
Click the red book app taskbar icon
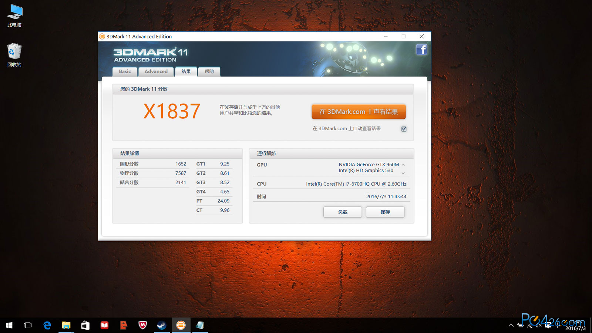tap(105, 325)
